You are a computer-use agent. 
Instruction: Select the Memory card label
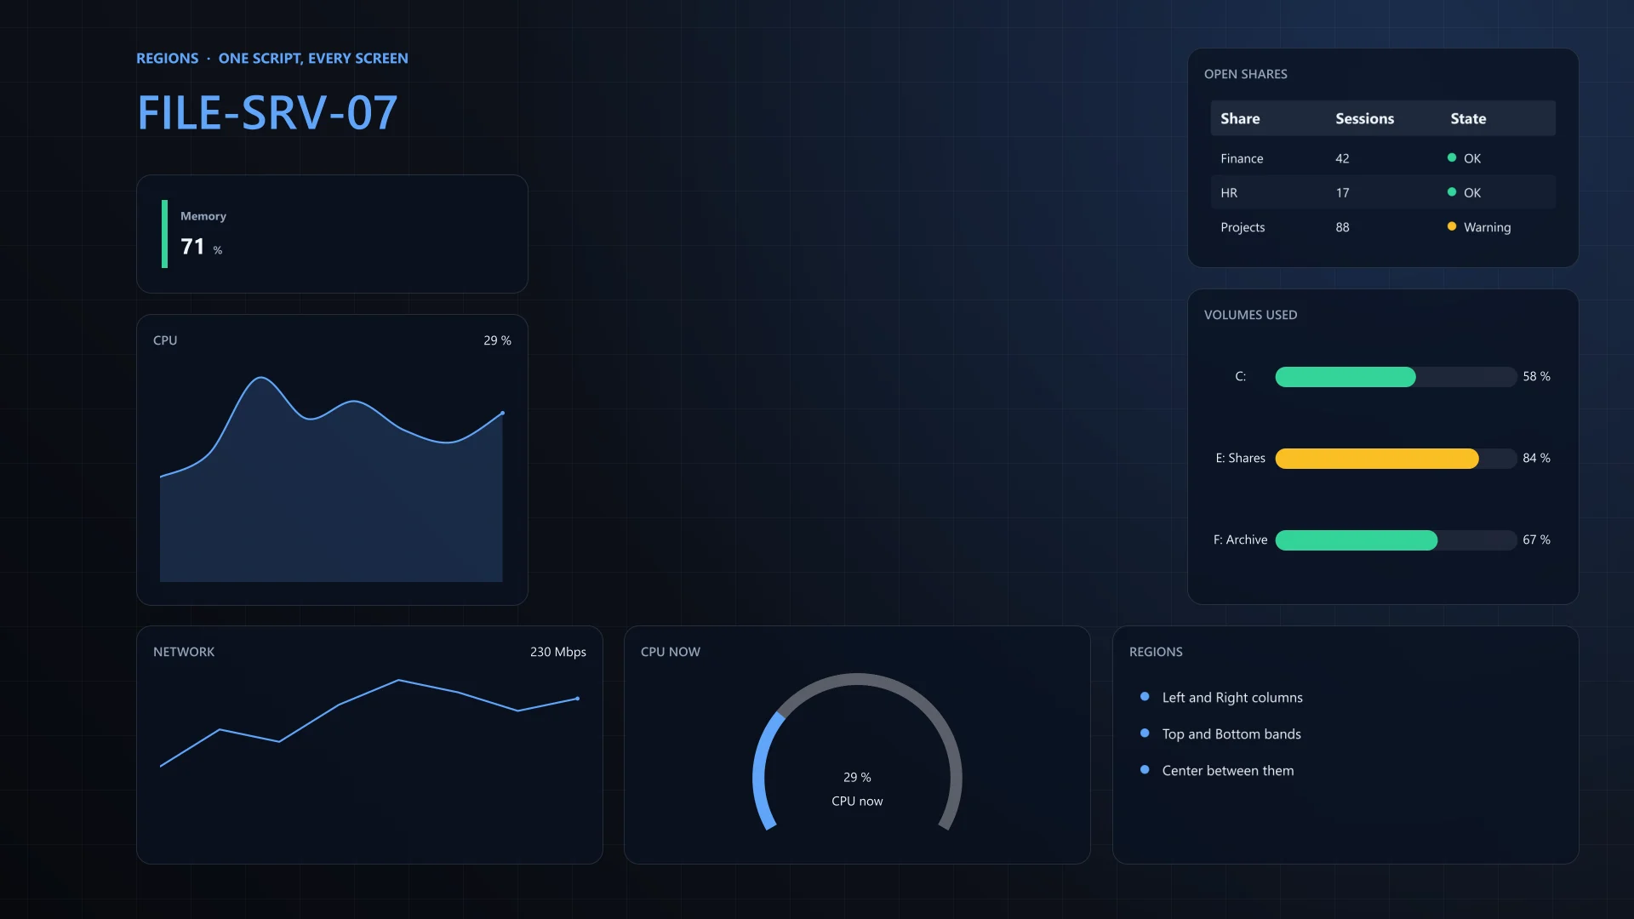(203, 216)
